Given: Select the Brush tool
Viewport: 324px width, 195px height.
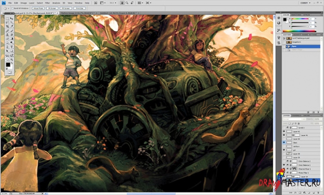Looking at the screenshot, I should coord(12,31).
